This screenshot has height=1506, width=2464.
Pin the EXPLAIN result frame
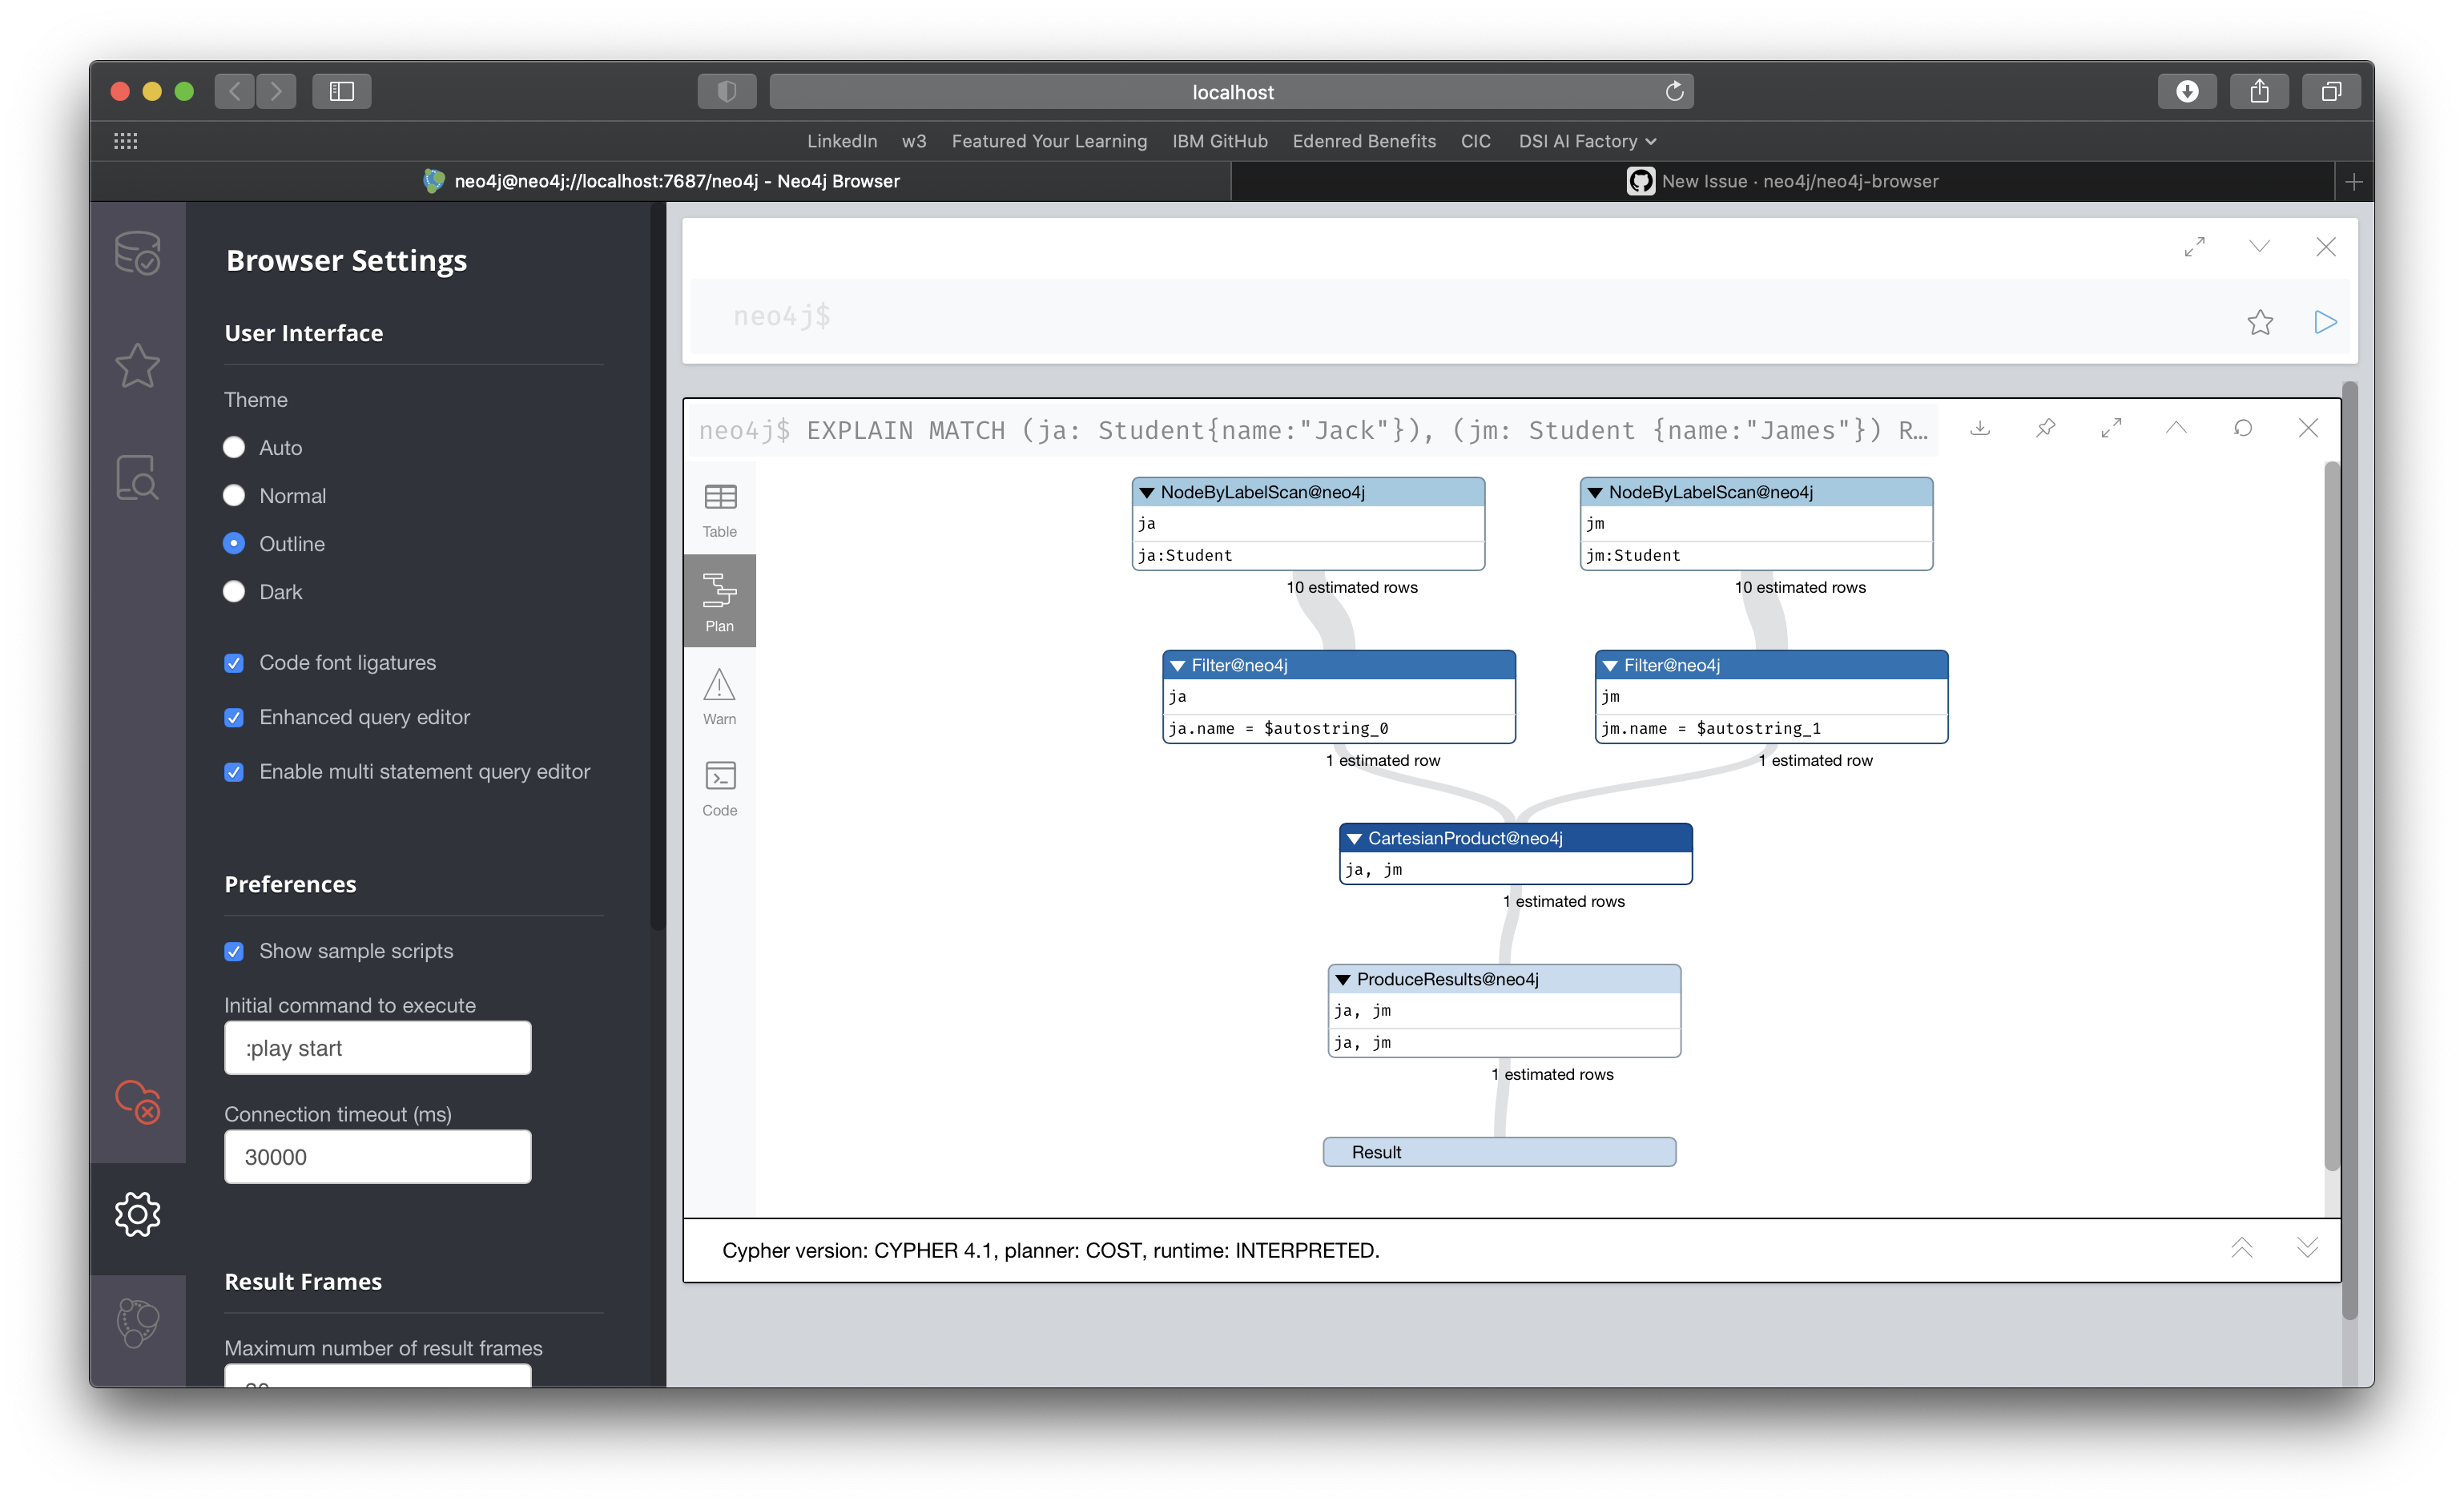[2045, 428]
